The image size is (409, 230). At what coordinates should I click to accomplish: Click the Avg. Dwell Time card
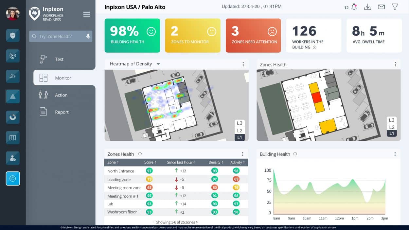pos(374,35)
